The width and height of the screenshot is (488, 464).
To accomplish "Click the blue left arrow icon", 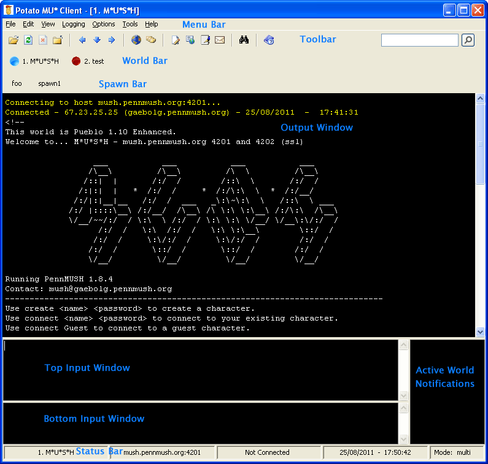I will 82,40.
